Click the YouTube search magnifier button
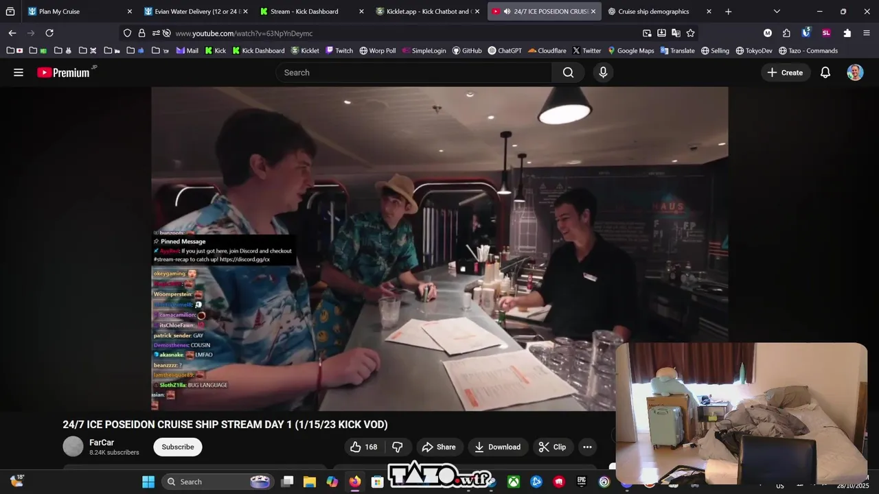 [568, 72]
